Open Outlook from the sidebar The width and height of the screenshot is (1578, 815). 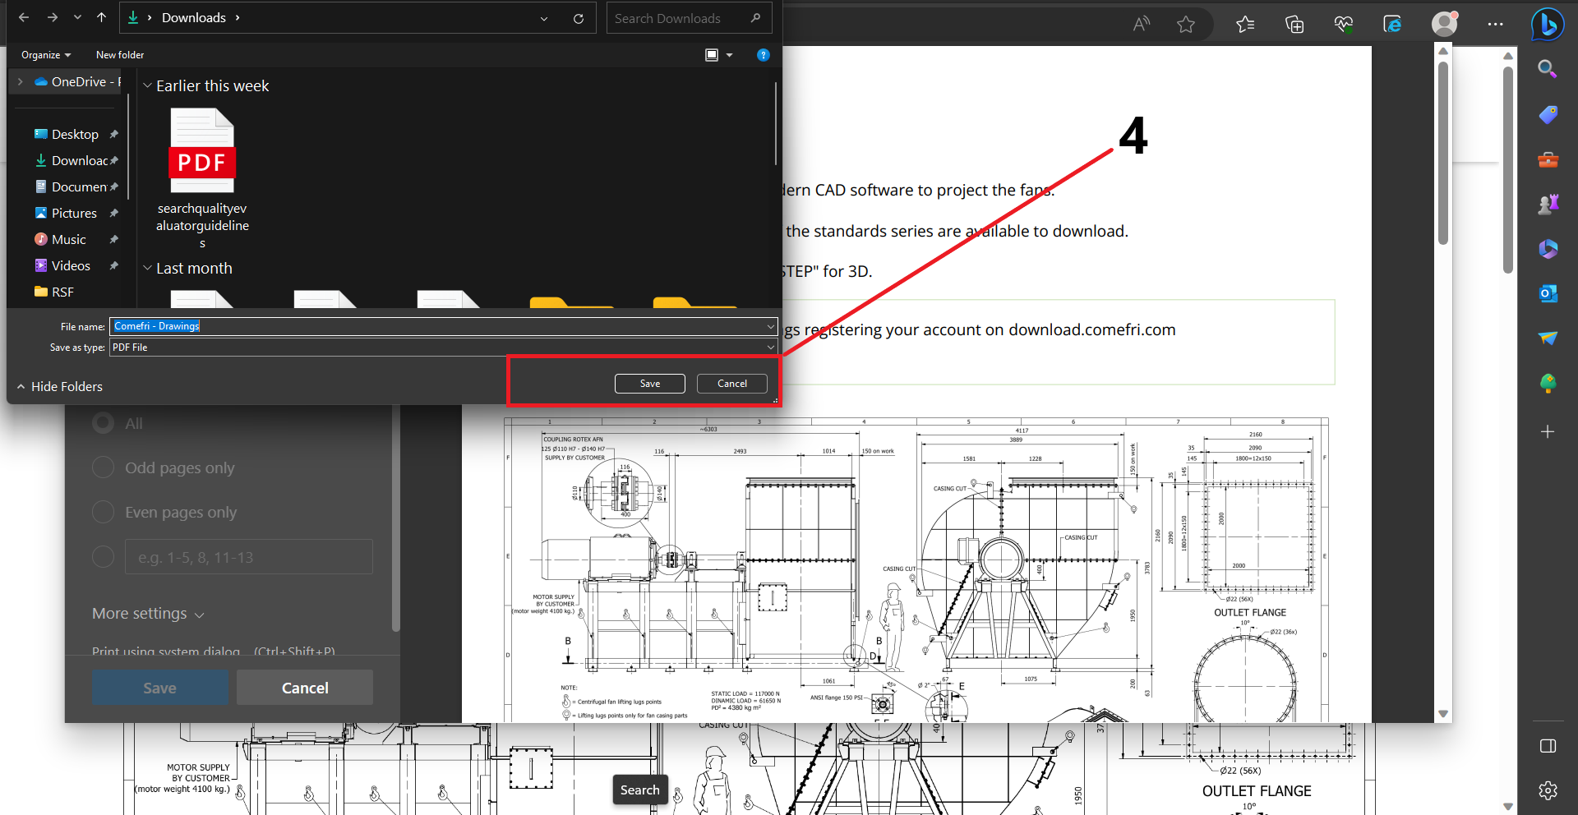(1548, 292)
